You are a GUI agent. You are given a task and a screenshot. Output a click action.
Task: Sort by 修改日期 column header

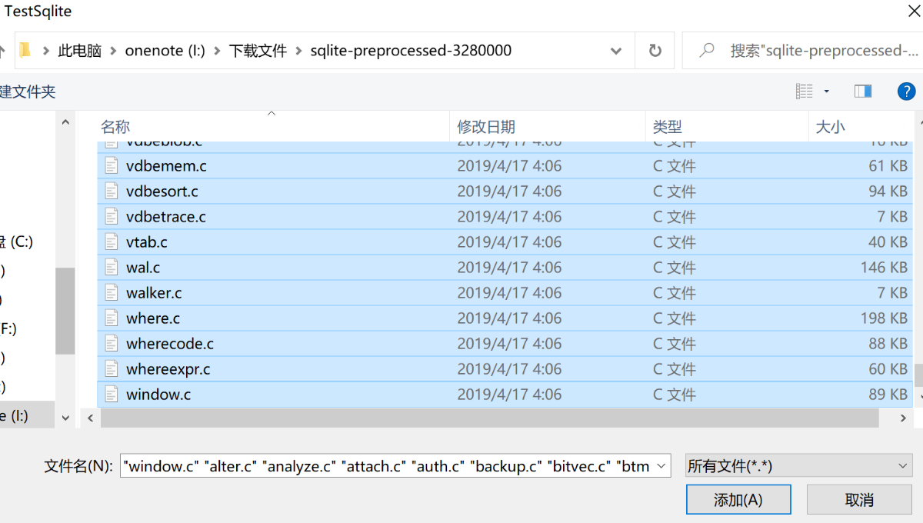(547, 127)
